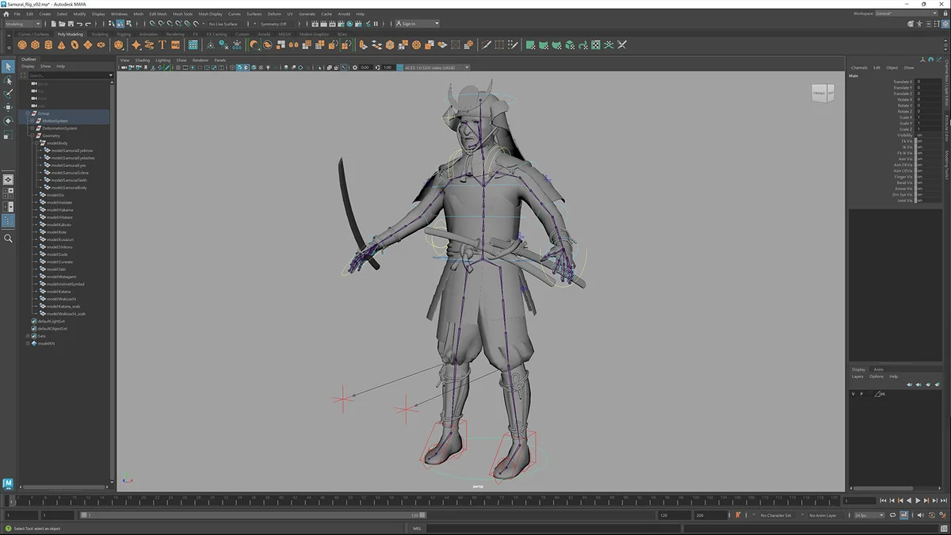Click the polygon type text shelf icon
This screenshot has width=951, height=535.
162,45
